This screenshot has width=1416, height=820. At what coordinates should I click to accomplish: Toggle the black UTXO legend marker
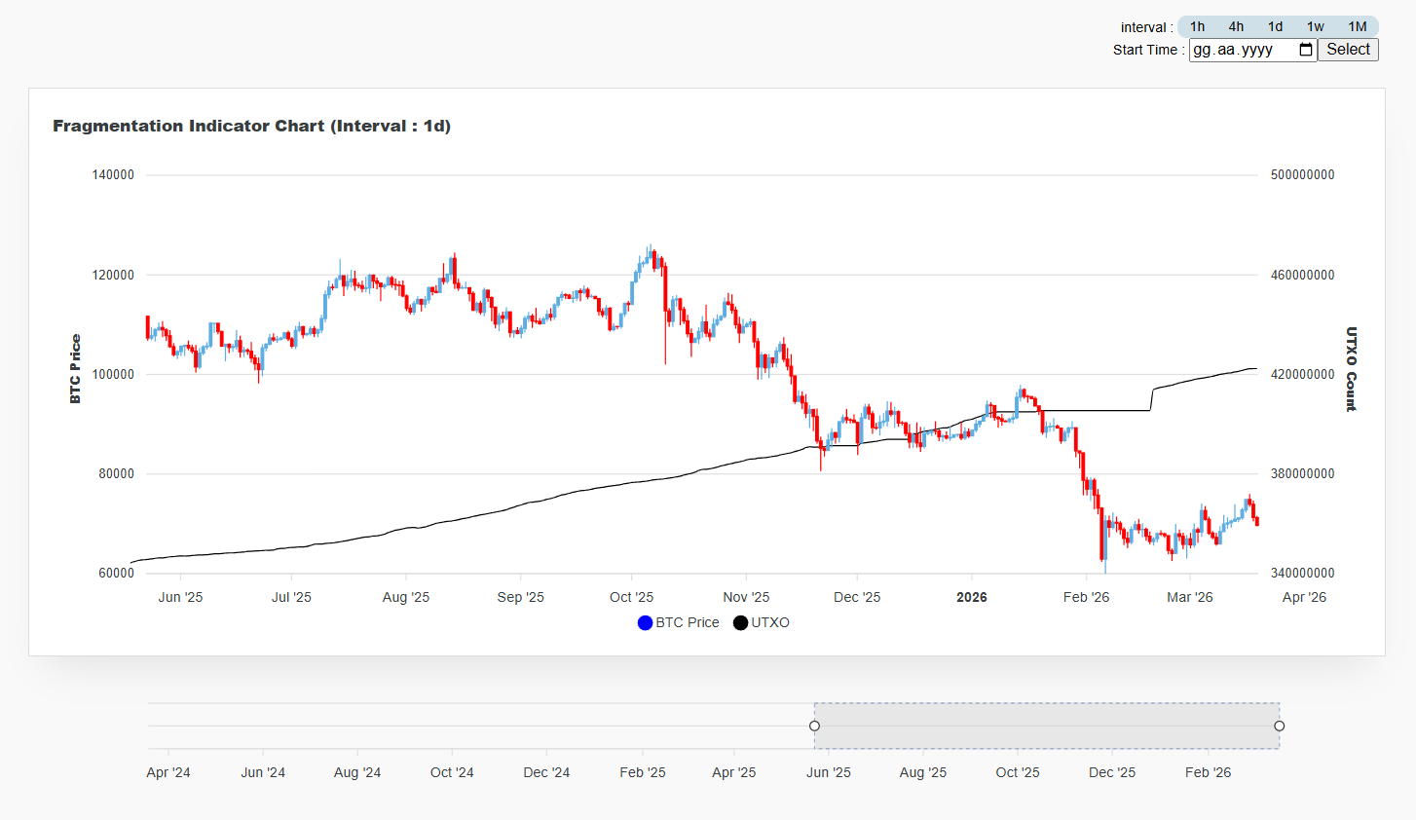[740, 623]
